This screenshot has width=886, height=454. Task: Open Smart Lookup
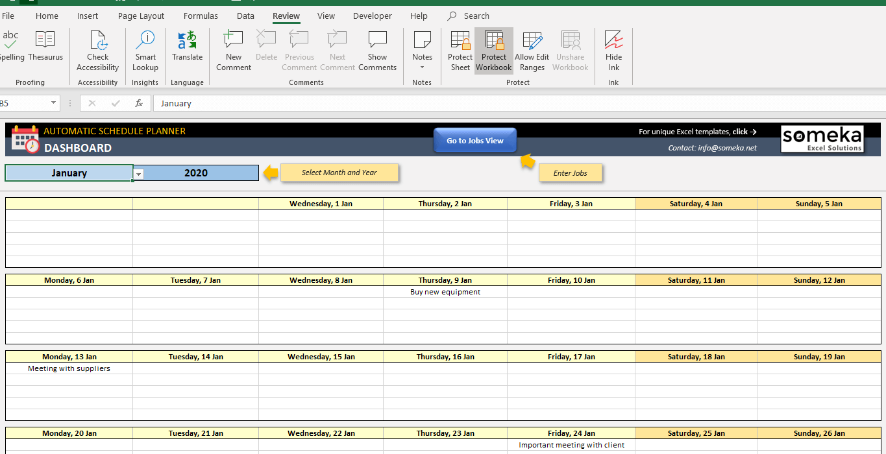(145, 49)
